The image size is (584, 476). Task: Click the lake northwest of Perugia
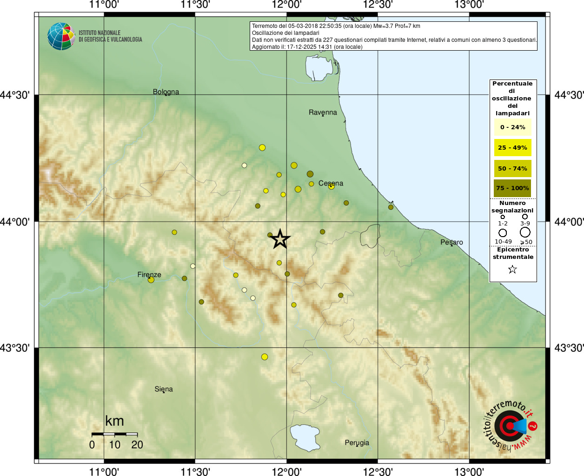pyautogui.click(x=305, y=437)
